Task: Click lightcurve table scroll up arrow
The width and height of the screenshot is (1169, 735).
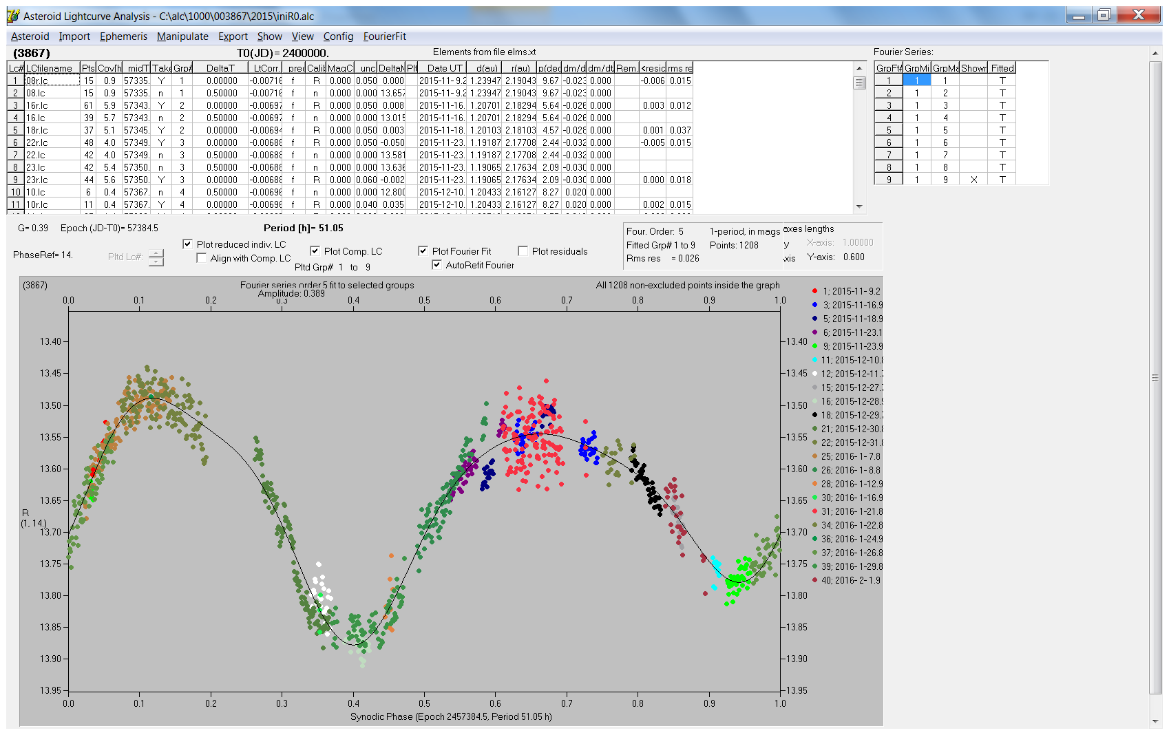Action: coord(859,68)
